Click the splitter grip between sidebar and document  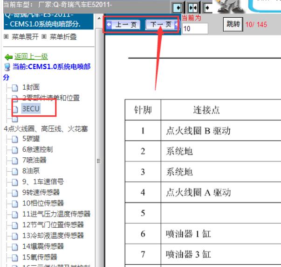[99, 161]
